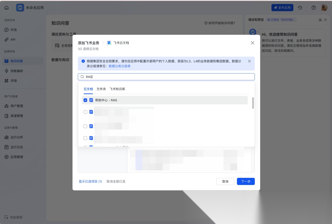The image size is (332, 224).
Task: Click the info icon in notice banner
Action: 83,61
